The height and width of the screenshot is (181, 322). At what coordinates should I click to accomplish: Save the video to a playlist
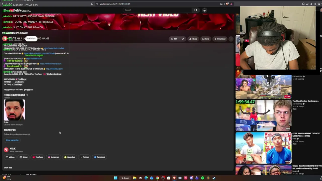coord(206,39)
